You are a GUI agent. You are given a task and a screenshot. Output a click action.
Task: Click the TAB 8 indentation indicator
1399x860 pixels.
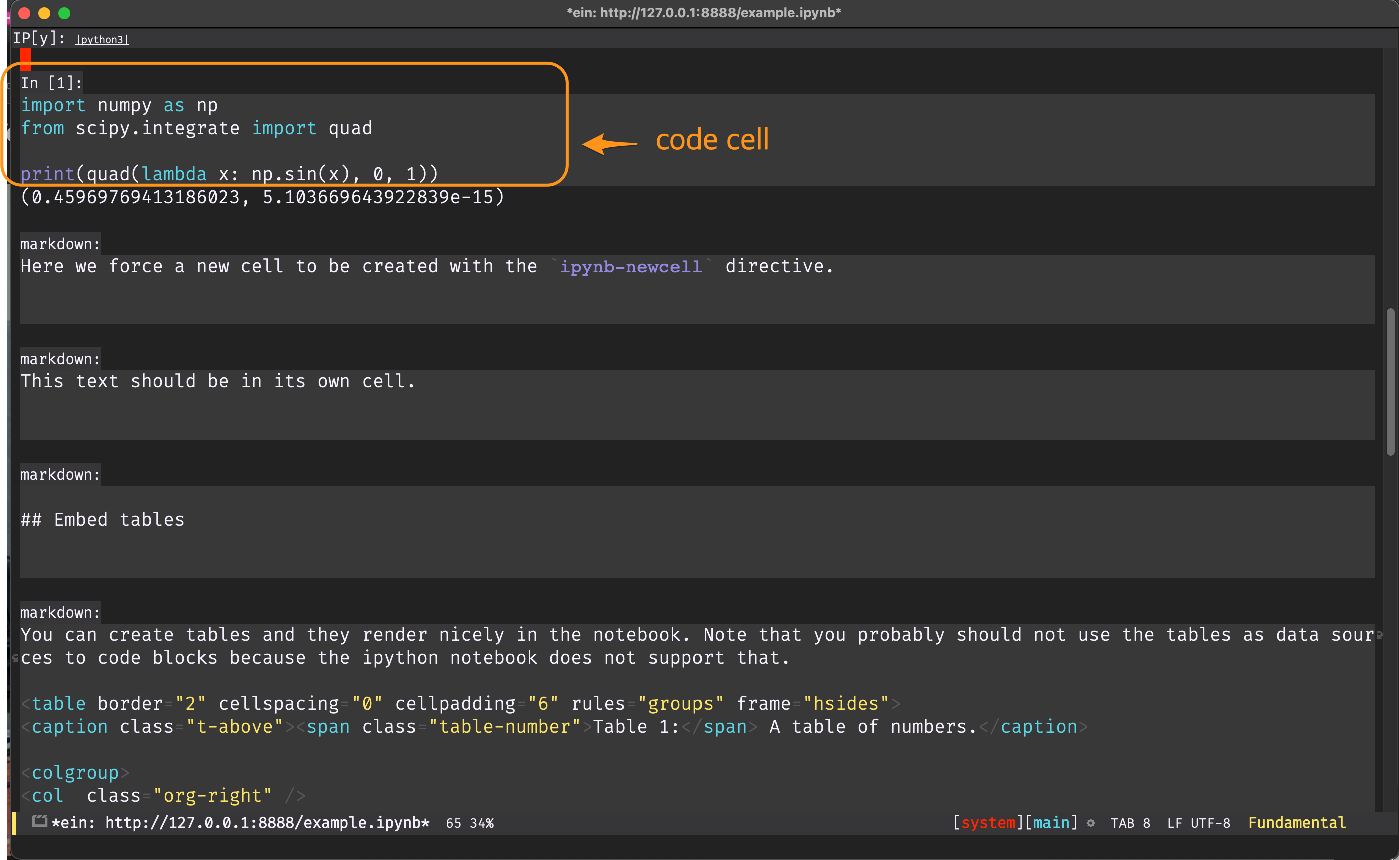(x=1130, y=823)
